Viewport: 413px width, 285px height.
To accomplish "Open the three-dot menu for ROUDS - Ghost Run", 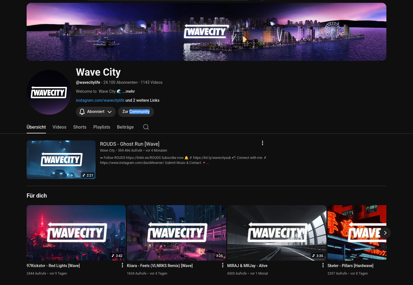I will 263,143.
